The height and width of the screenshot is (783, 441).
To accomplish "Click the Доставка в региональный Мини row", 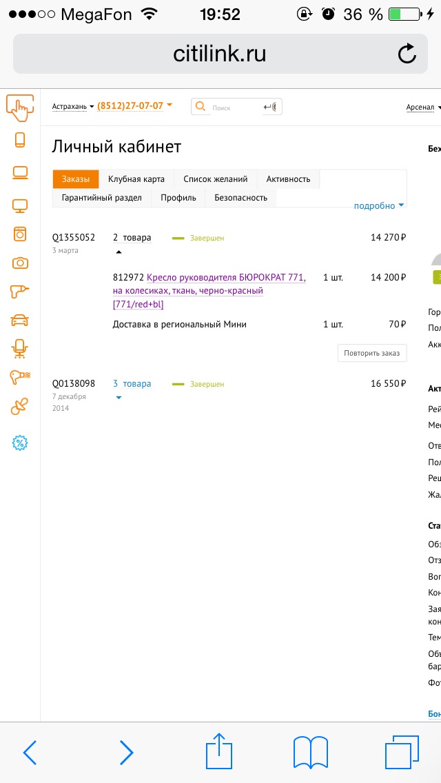I will click(x=259, y=325).
